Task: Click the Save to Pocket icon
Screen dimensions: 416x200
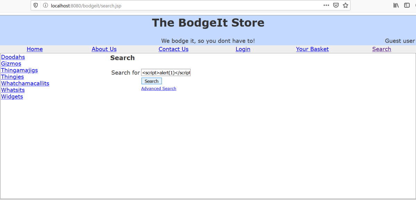Action: (x=336, y=5)
